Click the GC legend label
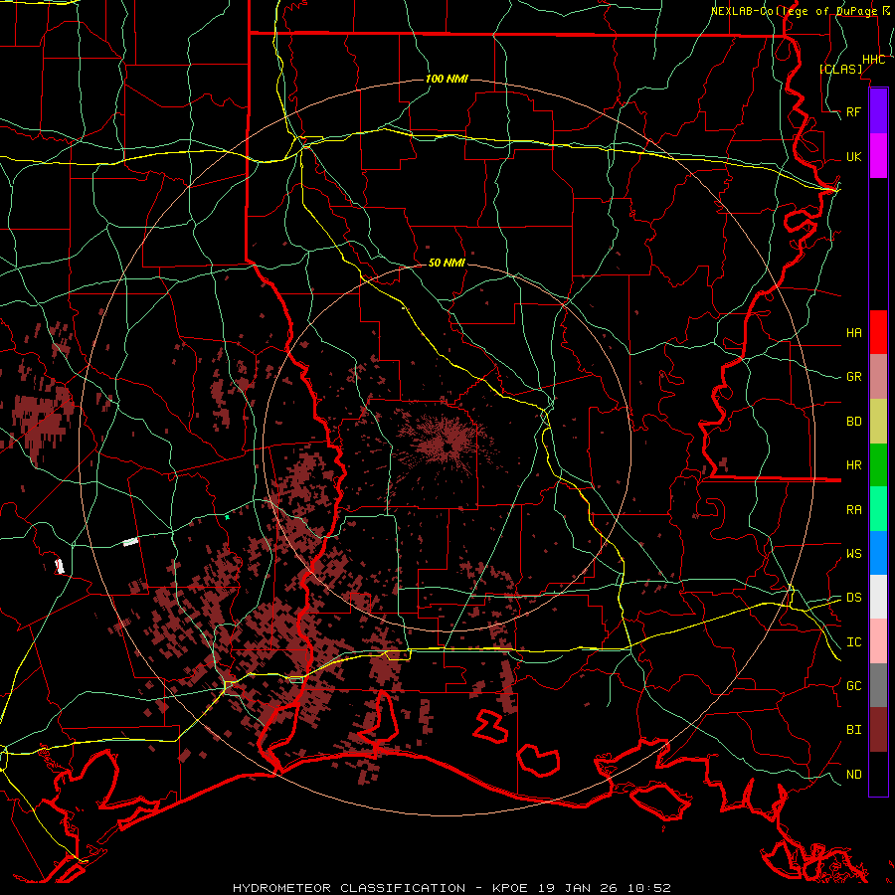The width and height of the screenshot is (895, 895). pyautogui.click(x=854, y=686)
